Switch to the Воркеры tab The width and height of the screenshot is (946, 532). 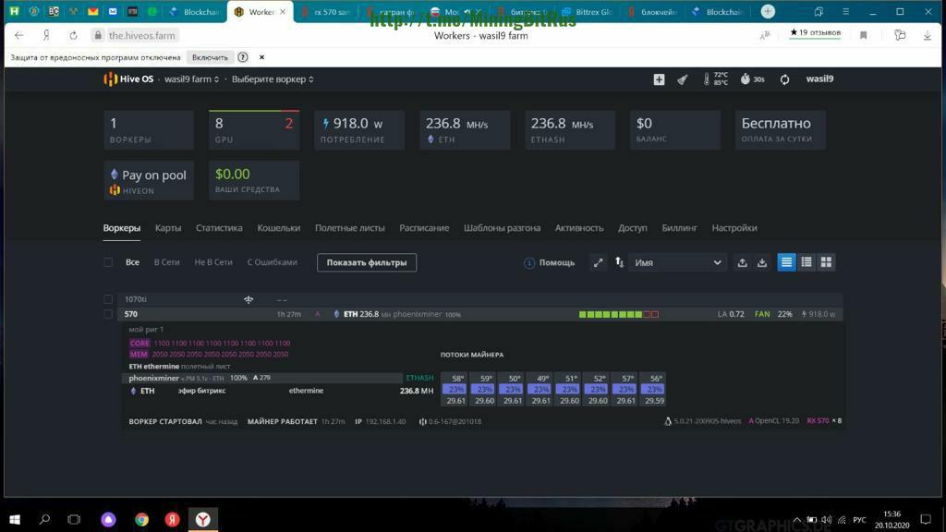coord(122,228)
